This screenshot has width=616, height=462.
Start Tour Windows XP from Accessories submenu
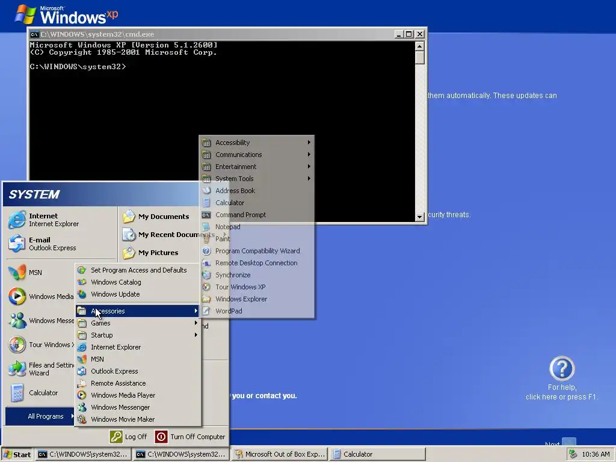point(257,287)
